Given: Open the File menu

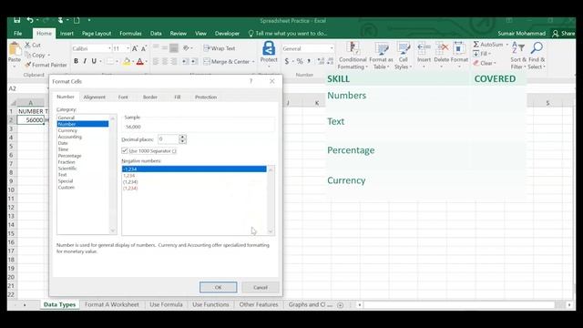Looking at the screenshot, I should [x=18, y=34].
